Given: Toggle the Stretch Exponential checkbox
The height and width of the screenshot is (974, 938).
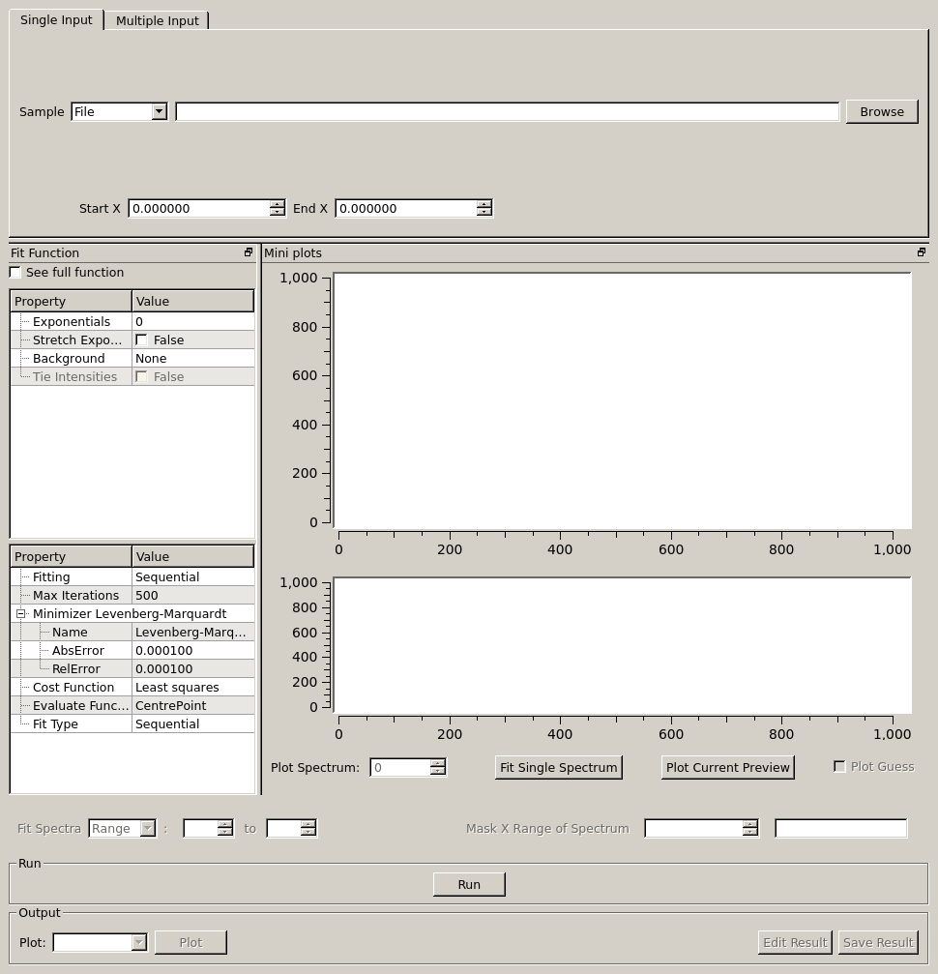Looking at the screenshot, I should [x=142, y=340].
